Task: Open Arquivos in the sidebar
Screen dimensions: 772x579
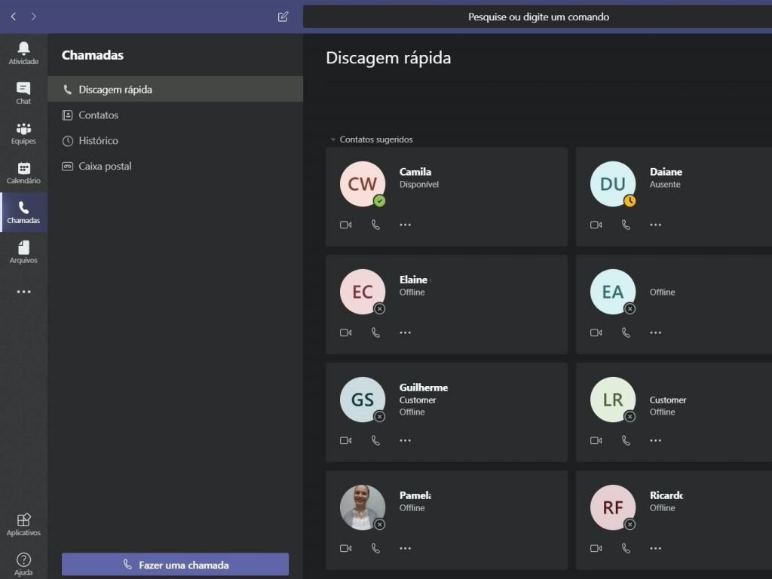Action: [x=23, y=252]
